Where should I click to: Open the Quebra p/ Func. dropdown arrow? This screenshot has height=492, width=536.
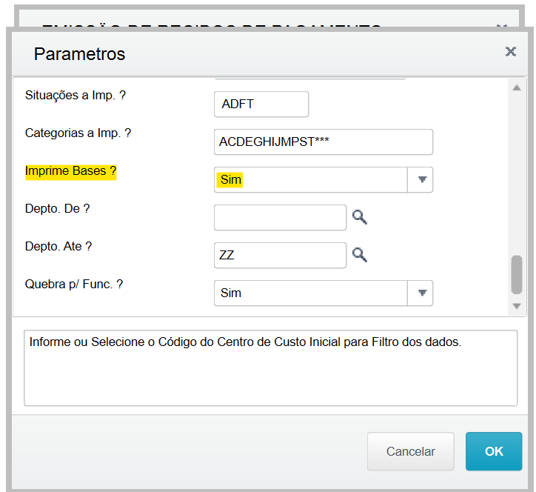coord(421,293)
